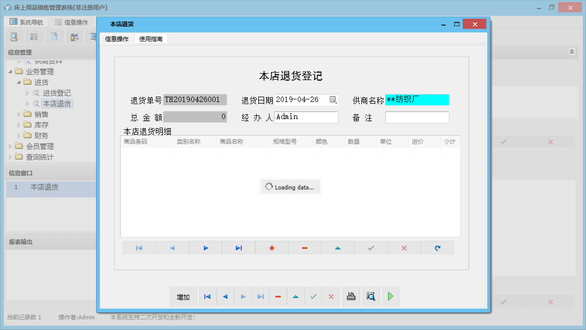Select 进货登记 in the navigation tree
The width and height of the screenshot is (586, 330).
tap(57, 93)
